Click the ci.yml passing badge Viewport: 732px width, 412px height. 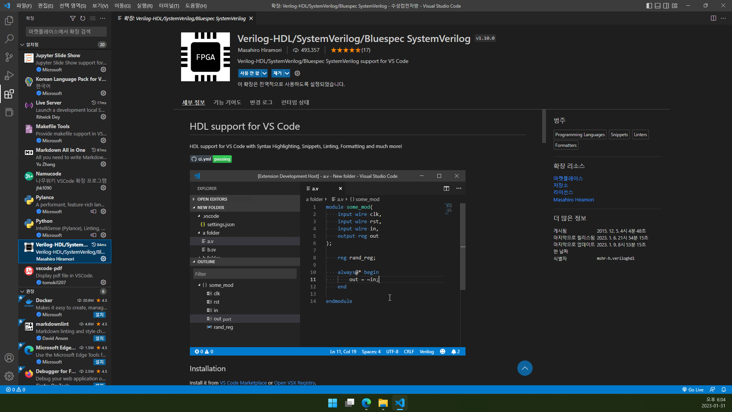point(211,159)
